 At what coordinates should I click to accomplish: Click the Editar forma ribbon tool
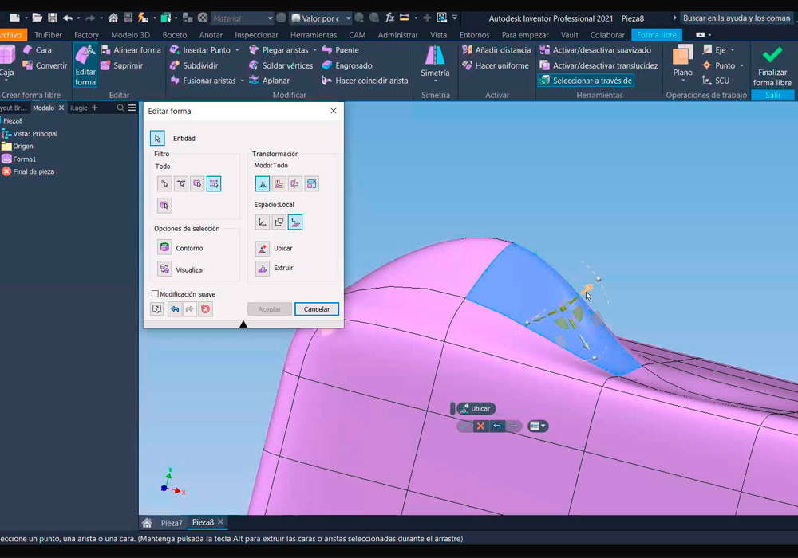pyautogui.click(x=85, y=65)
